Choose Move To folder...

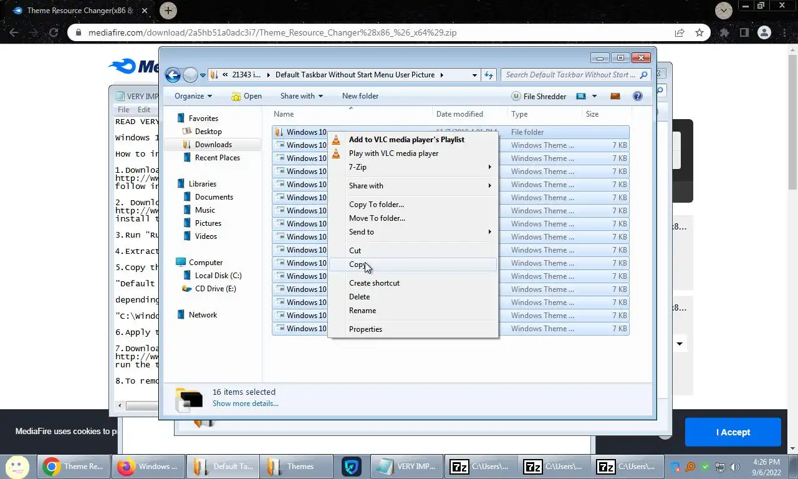(x=413, y=218)
